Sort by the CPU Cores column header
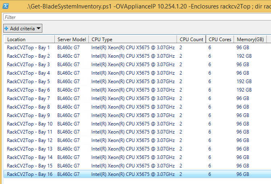 tap(220, 40)
